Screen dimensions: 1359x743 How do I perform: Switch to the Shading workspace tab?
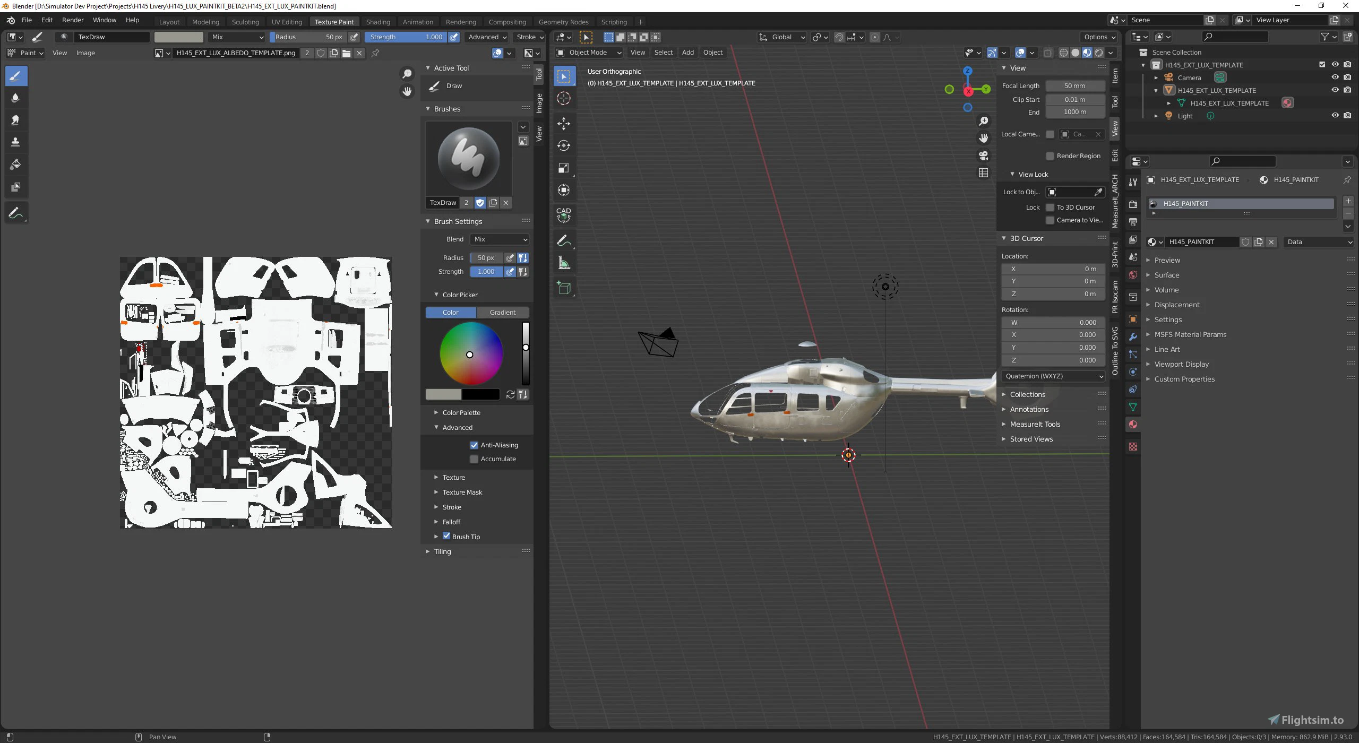point(378,22)
